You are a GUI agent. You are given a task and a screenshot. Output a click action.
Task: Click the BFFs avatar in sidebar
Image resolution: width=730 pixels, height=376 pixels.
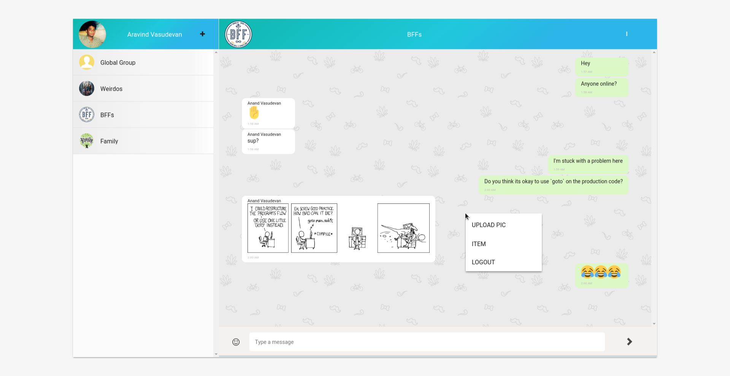[x=87, y=115]
